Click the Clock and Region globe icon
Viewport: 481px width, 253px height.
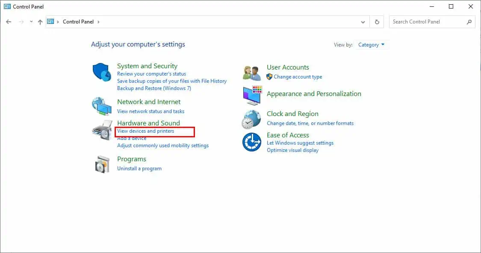click(252, 119)
